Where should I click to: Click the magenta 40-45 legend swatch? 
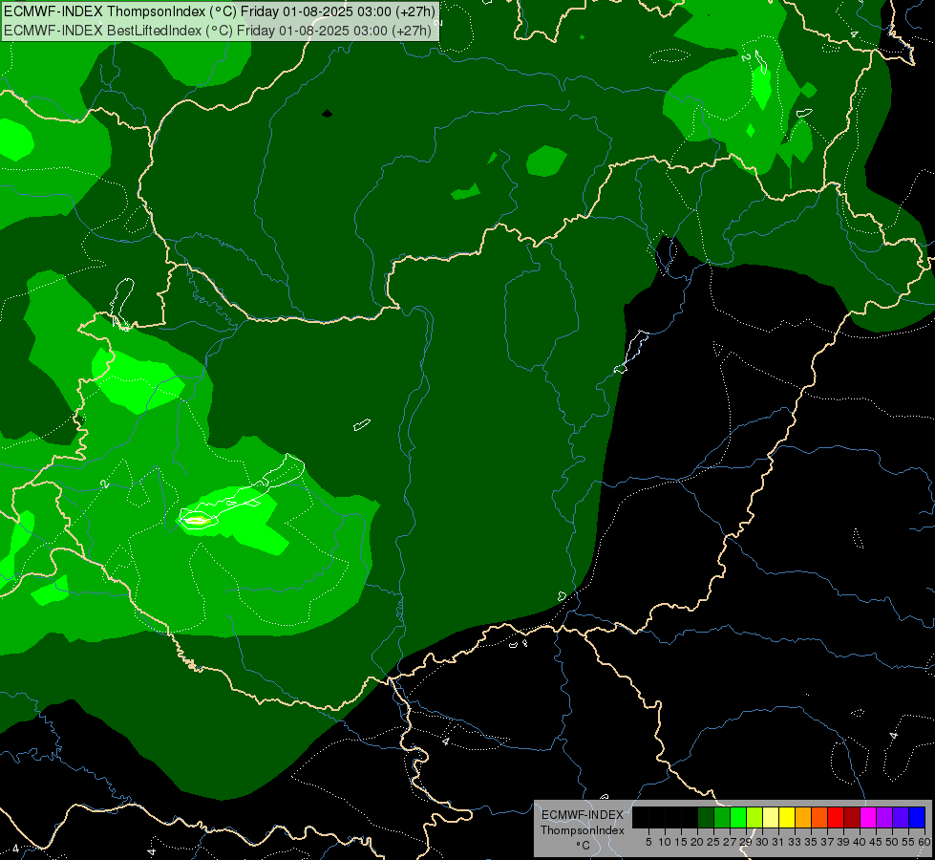pos(868,818)
